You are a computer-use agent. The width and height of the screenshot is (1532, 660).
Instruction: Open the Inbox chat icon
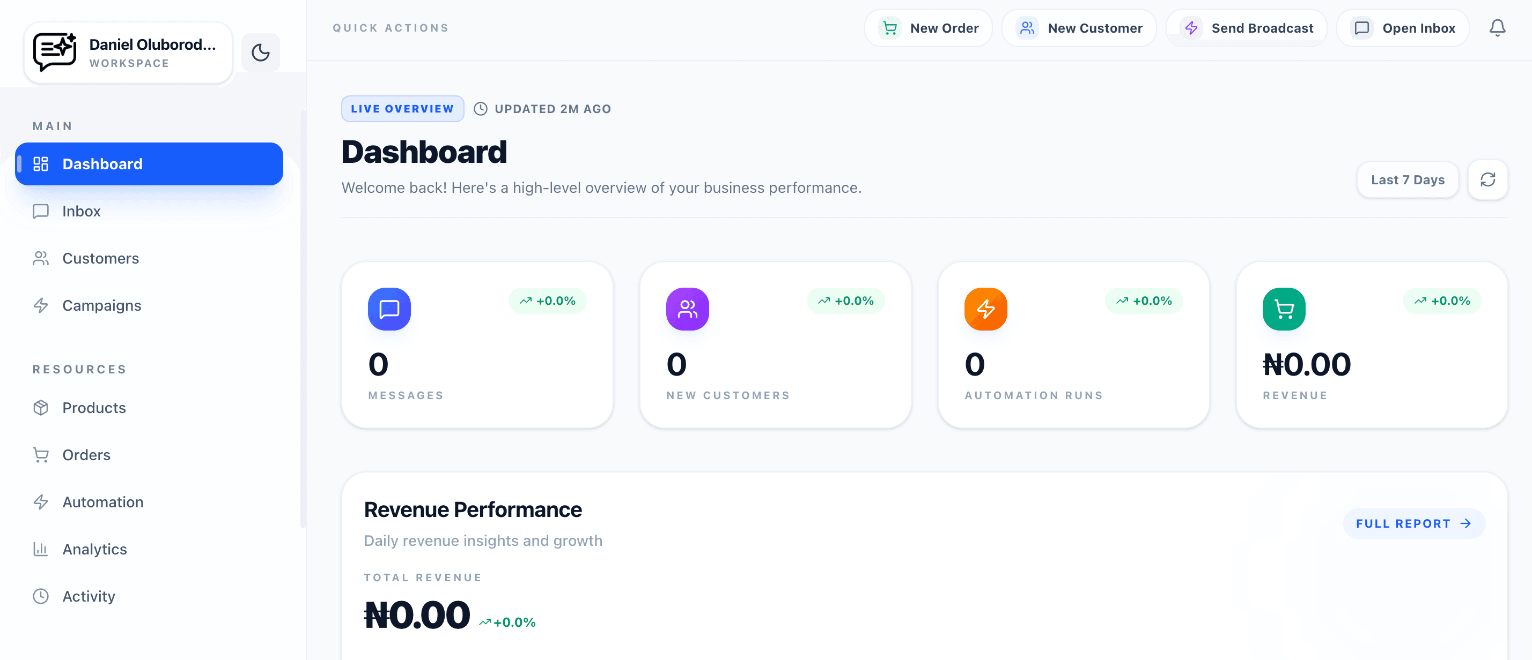click(x=40, y=212)
